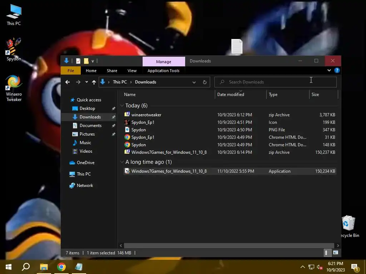
Task: Open the Windows Start menu
Action: point(9,267)
